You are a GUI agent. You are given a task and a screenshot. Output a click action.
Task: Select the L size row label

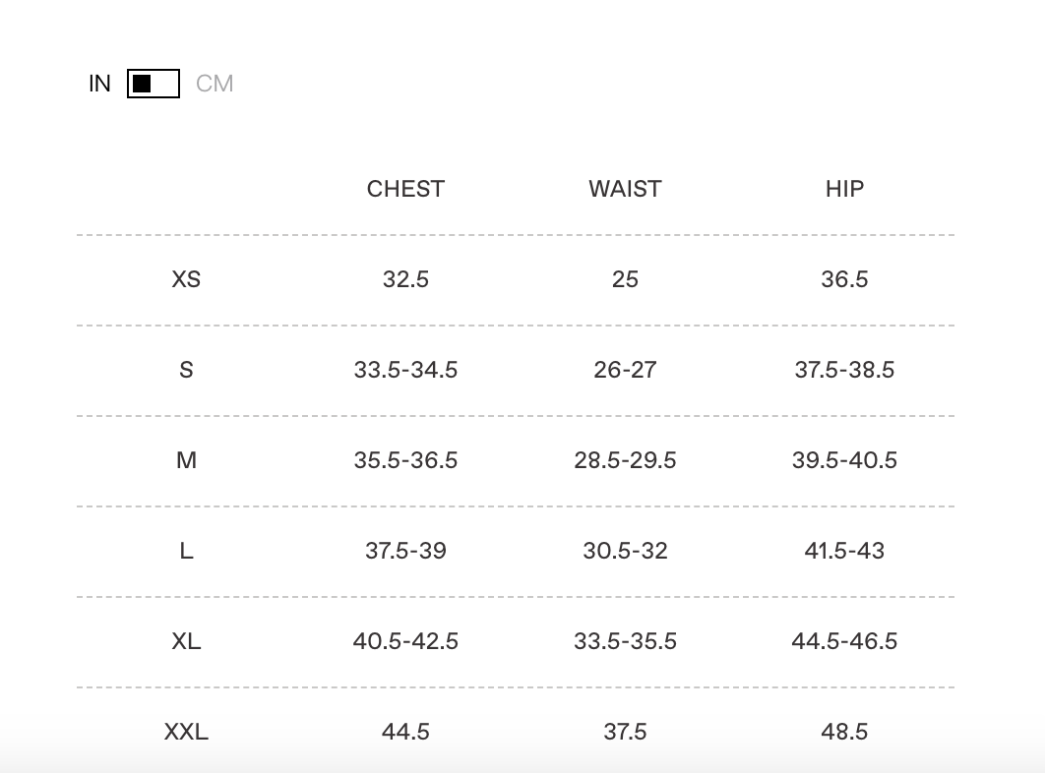click(x=186, y=551)
